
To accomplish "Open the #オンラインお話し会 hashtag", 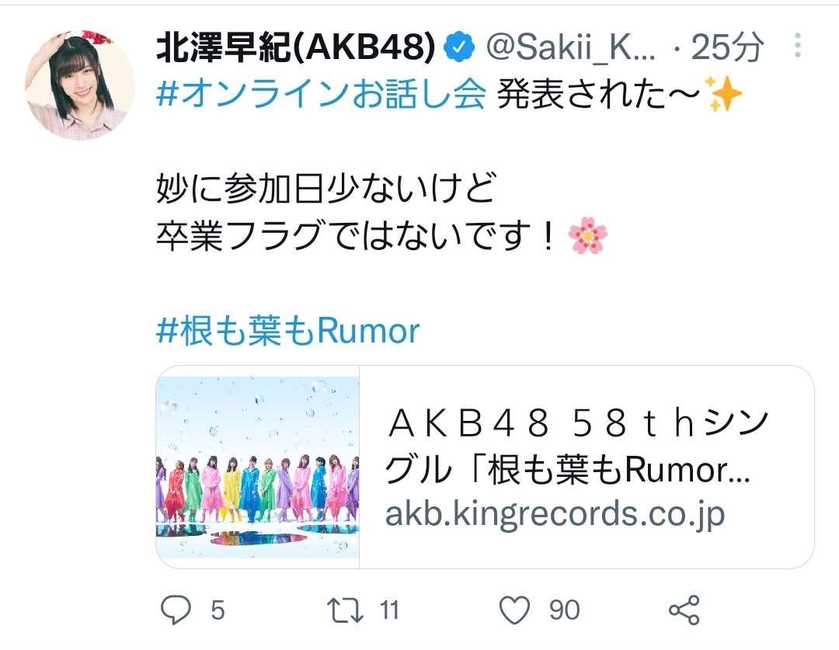I will pos(321,95).
